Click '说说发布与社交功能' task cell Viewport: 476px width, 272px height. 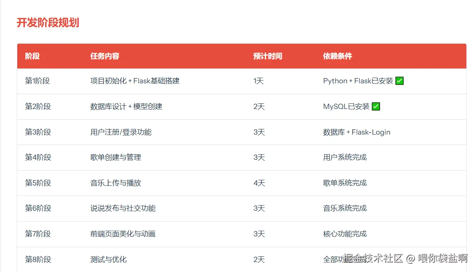pyautogui.click(x=123, y=208)
